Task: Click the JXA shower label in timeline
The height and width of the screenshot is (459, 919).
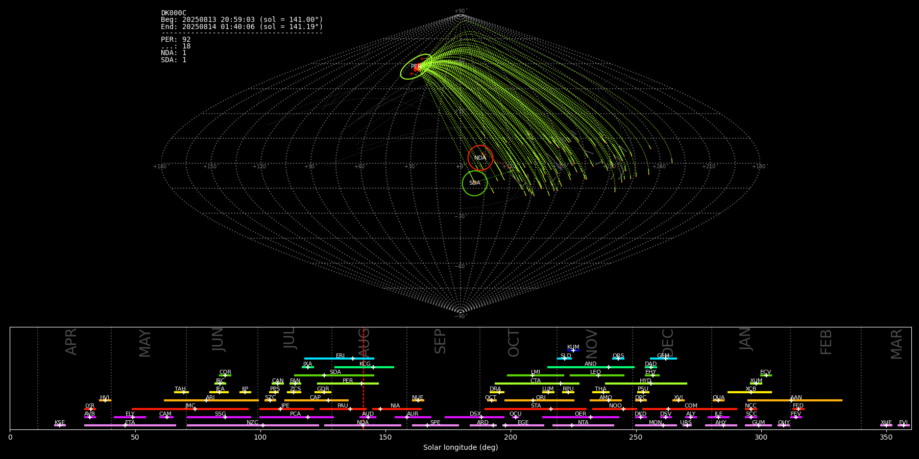Action: tap(307, 364)
